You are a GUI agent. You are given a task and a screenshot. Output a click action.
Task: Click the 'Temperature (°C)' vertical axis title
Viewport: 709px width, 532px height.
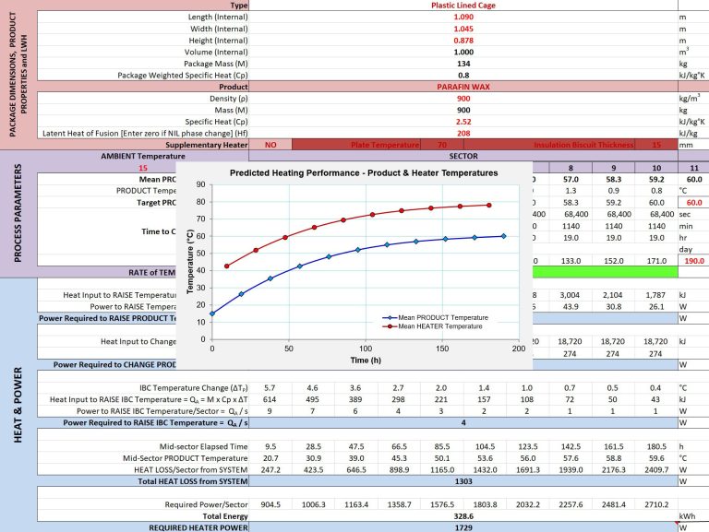pos(190,262)
